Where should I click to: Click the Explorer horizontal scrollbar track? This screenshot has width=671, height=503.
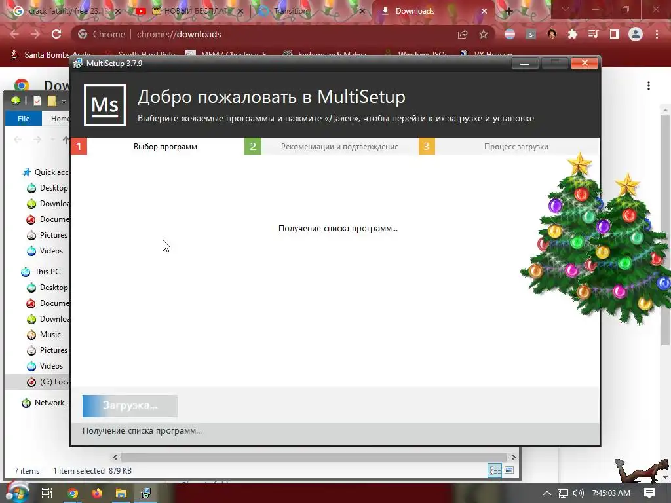tap(313, 457)
